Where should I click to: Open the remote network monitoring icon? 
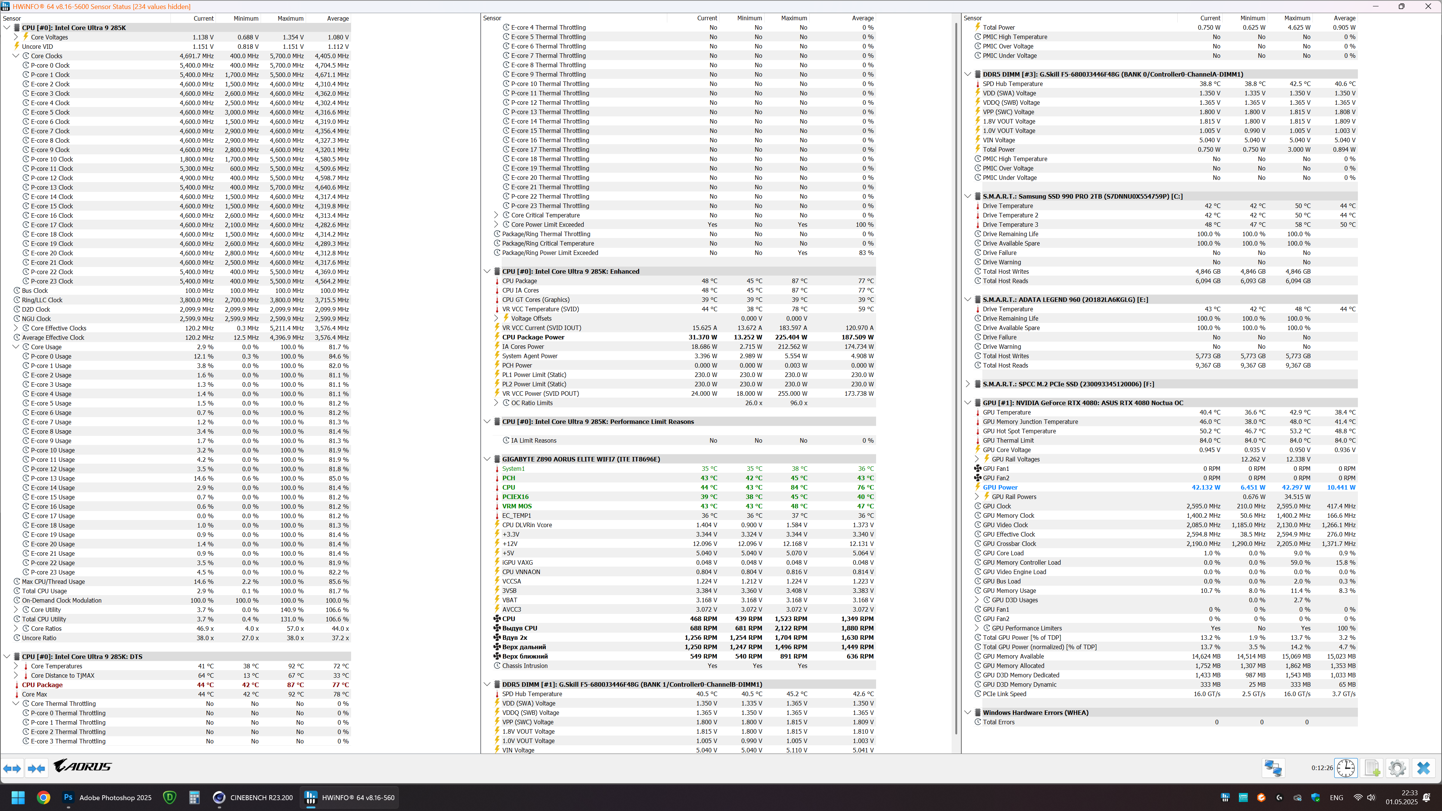click(x=1273, y=768)
